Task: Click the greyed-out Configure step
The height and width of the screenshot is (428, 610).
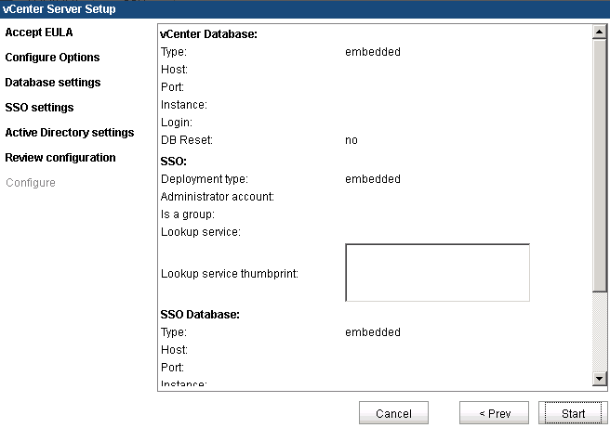Action: (31, 183)
